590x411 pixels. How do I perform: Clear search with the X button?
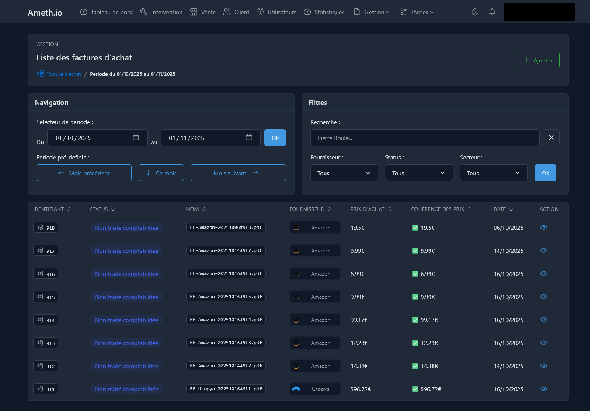click(x=551, y=138)
